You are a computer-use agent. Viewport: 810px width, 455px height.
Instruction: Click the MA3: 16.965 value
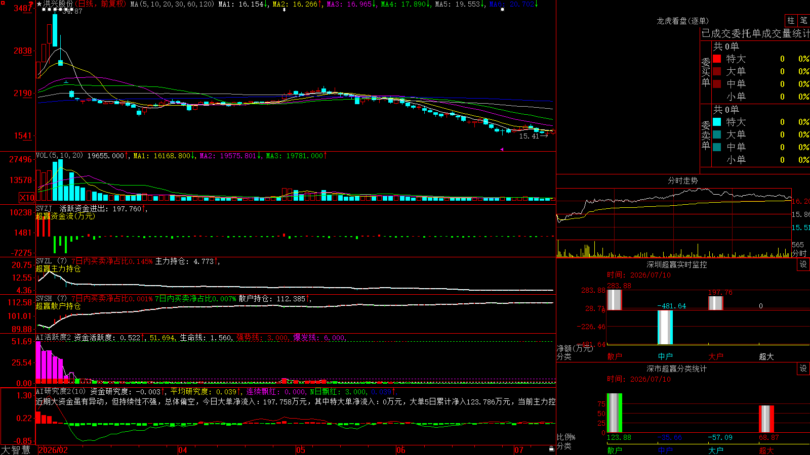[351, 4]
